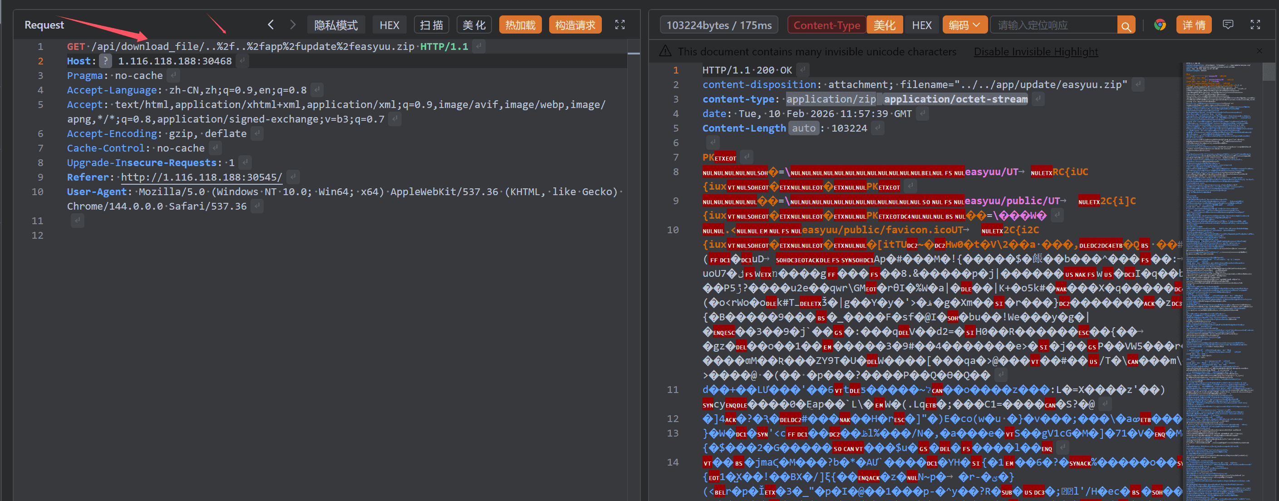Click the 构造请求 build request button
The width and height of the screenshot is (1279, 501).
click(x=575, y=25)
